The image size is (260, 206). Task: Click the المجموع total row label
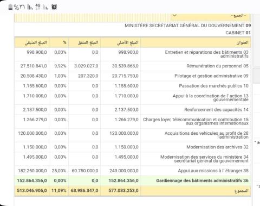pos(242,191)
